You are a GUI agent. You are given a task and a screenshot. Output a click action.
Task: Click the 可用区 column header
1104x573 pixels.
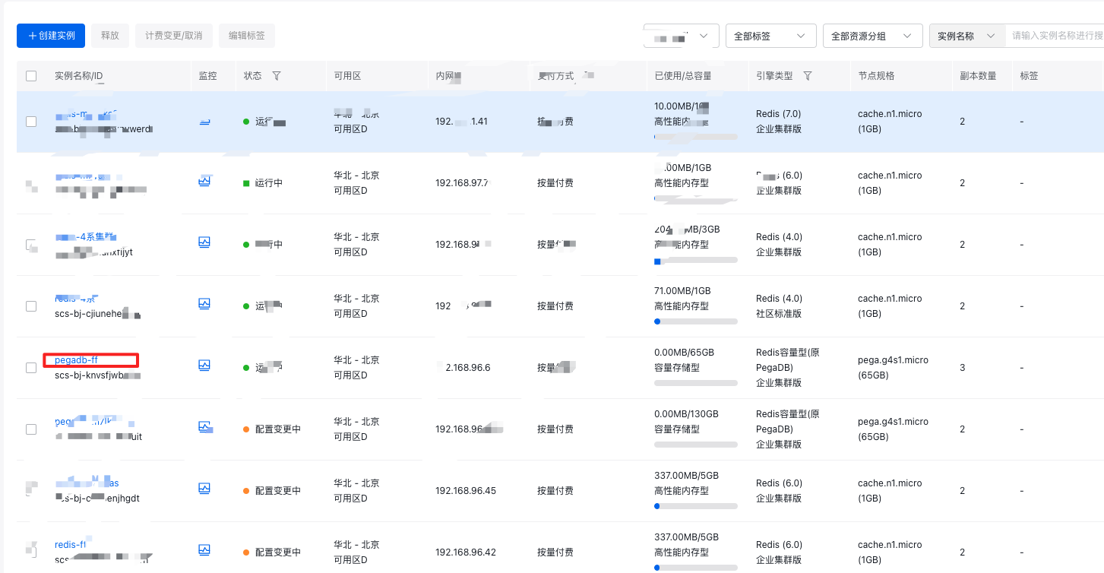click(347, 76)
